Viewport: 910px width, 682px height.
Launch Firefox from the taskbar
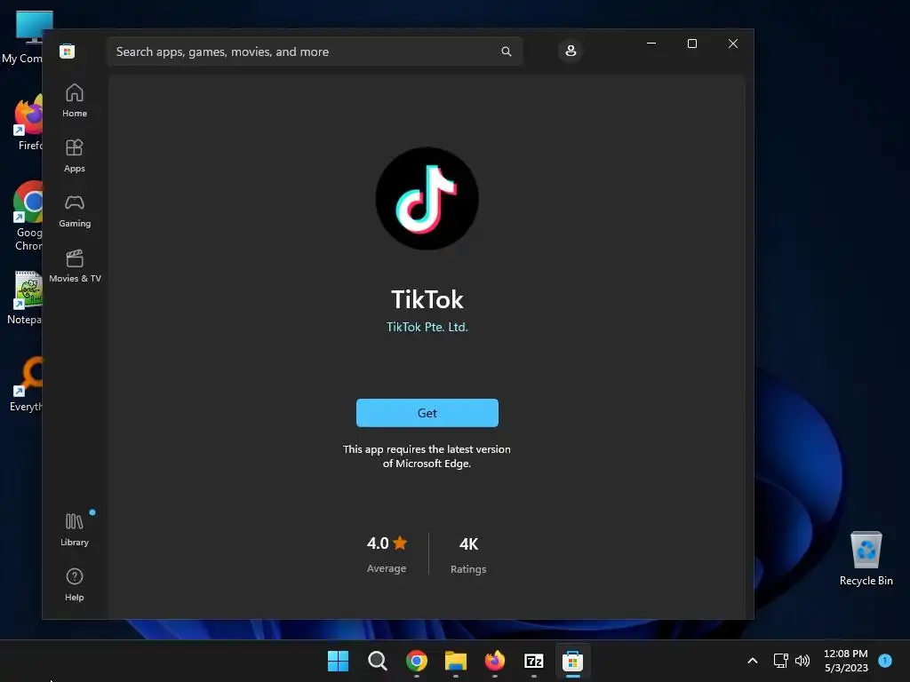pyautogui.click(x=494, y=661)
